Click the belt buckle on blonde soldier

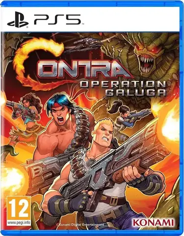coord(113,201)
